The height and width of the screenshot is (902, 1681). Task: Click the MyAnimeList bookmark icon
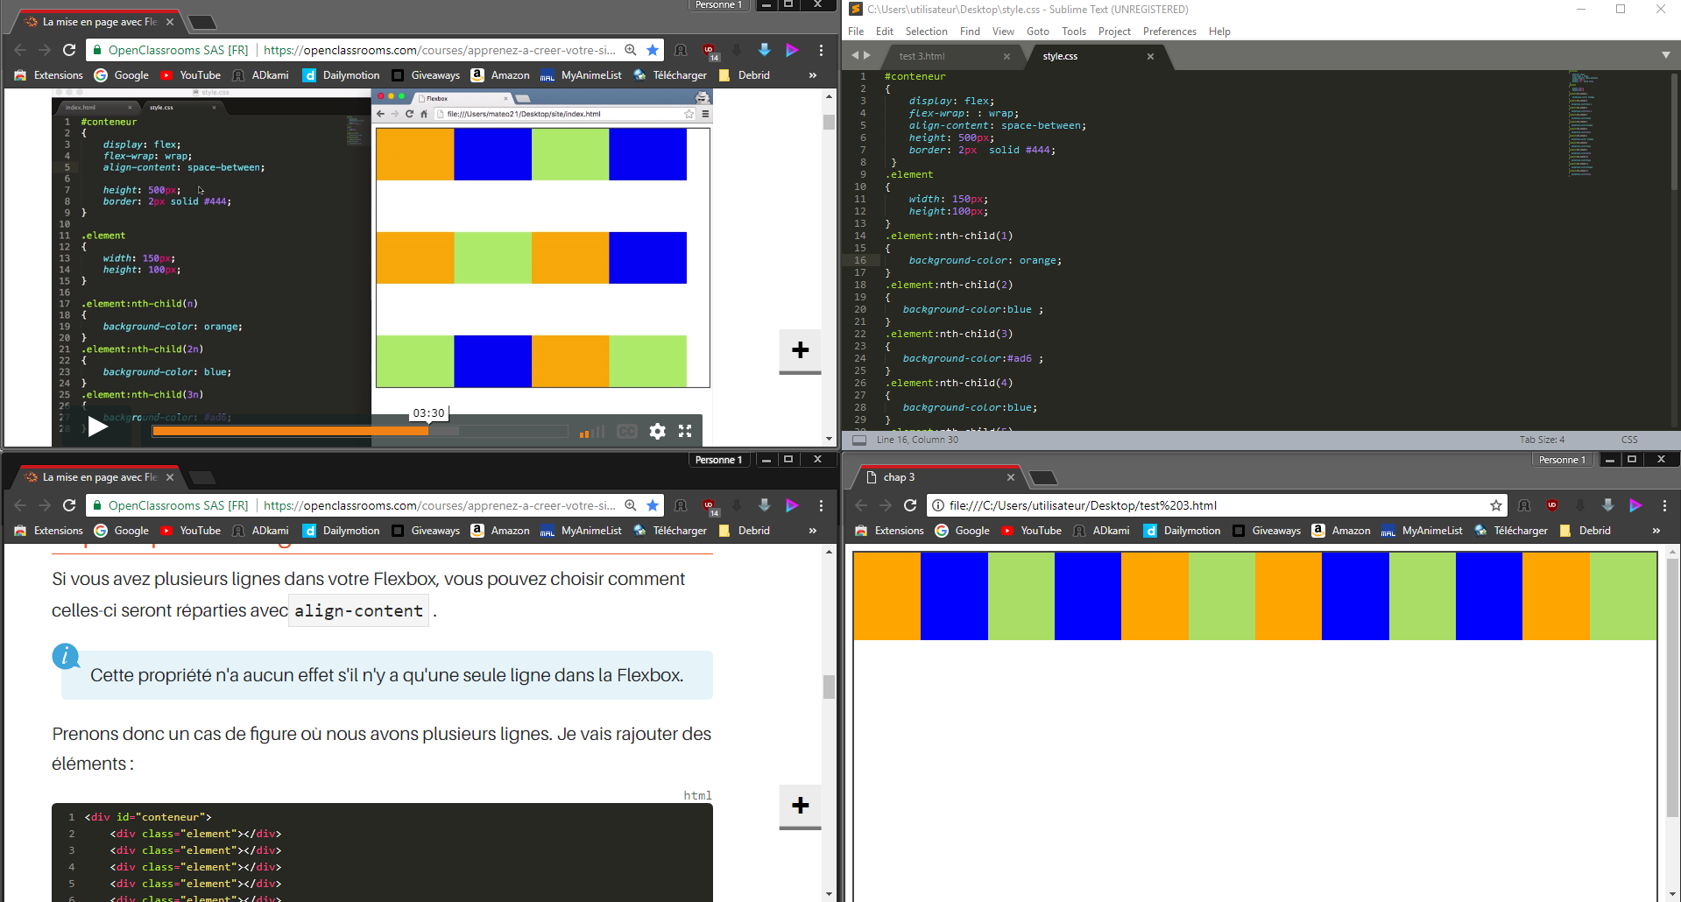(x=548, y=75)
